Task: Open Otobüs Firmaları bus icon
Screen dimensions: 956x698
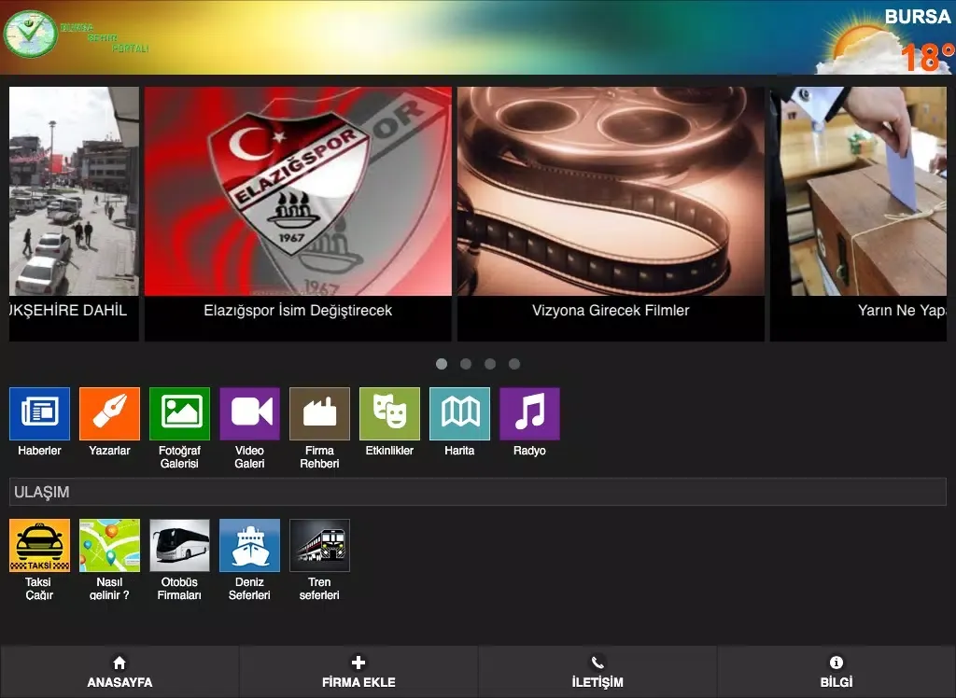Action: [x=180, y=545]
